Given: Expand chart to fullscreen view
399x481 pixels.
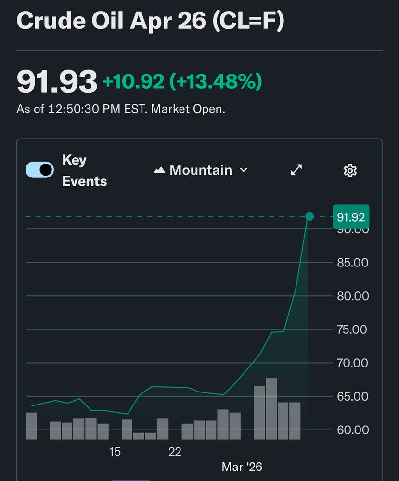Looking at the screenshot, I should point(296,170).
